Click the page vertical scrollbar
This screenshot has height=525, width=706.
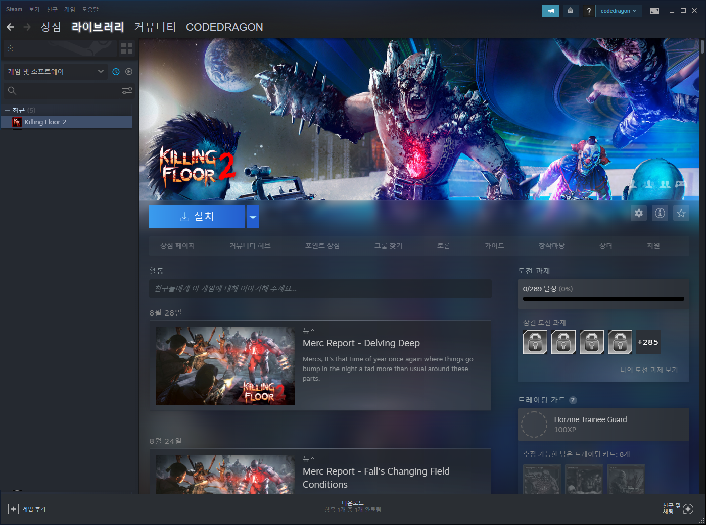click(x=702, y=48)
